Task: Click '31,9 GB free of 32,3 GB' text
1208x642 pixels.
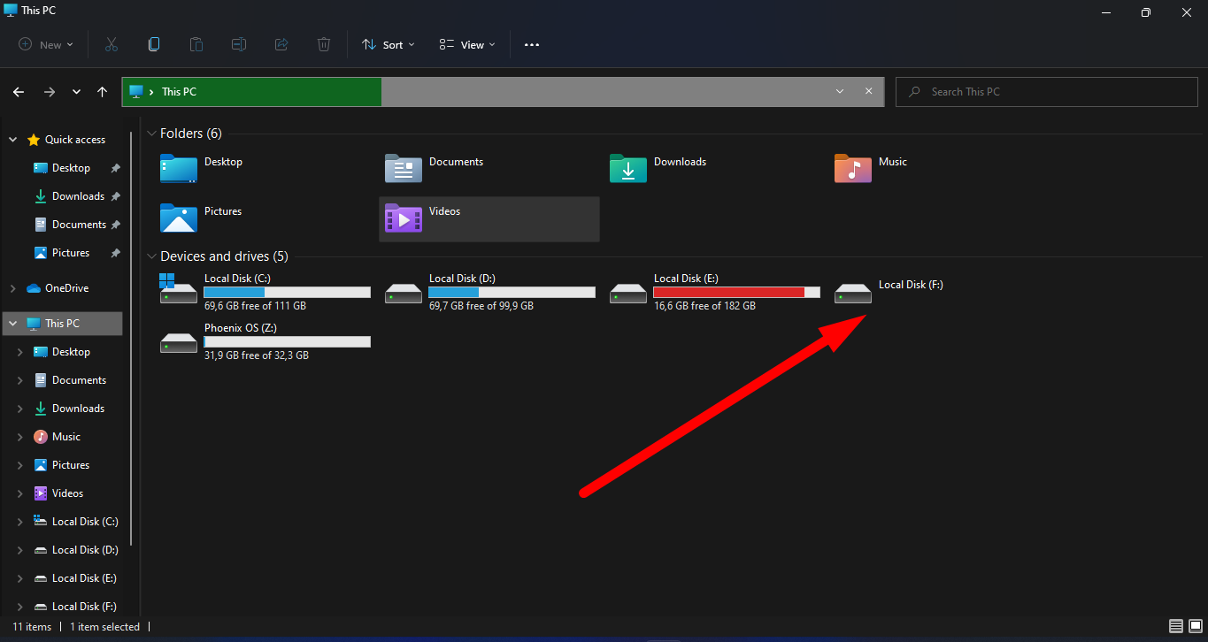Action: tap(257, 355)
